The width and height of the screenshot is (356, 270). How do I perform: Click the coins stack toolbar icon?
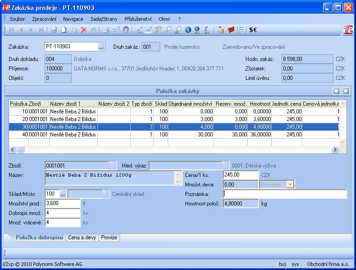pos(221,30)
